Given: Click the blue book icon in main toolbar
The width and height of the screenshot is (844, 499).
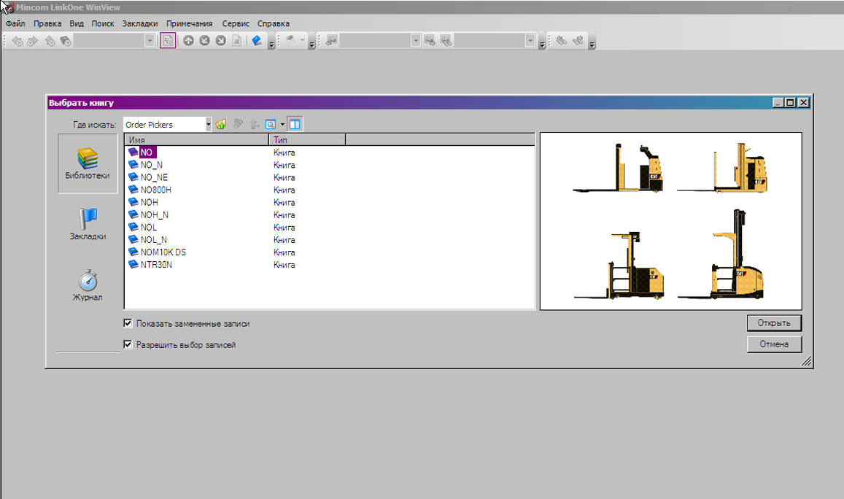Looking at the screenshot, I should pos(257,41).
